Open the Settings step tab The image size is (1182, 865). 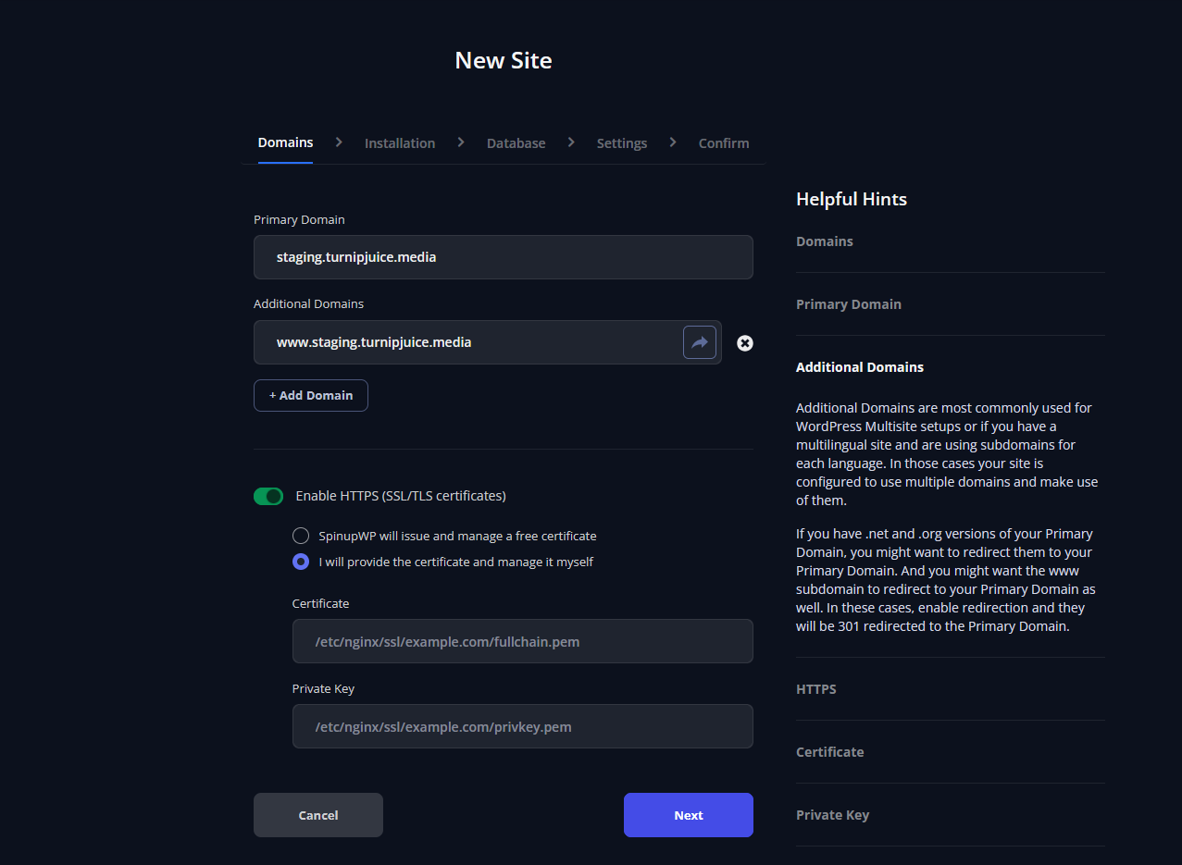coord(621,143)
